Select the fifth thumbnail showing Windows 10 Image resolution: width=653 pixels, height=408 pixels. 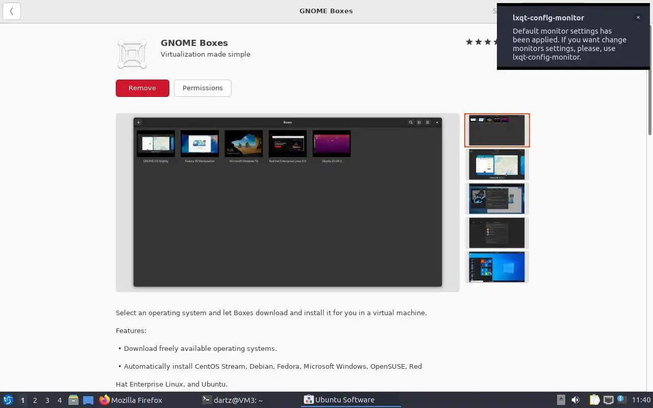[497, 267]
